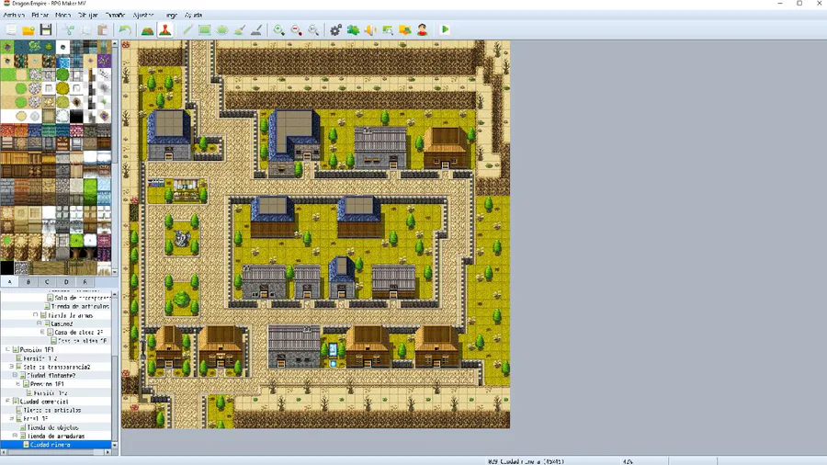Open a project using the folder icon

coord(28,30)
